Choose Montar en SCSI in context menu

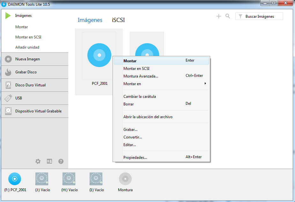[161, 68]
